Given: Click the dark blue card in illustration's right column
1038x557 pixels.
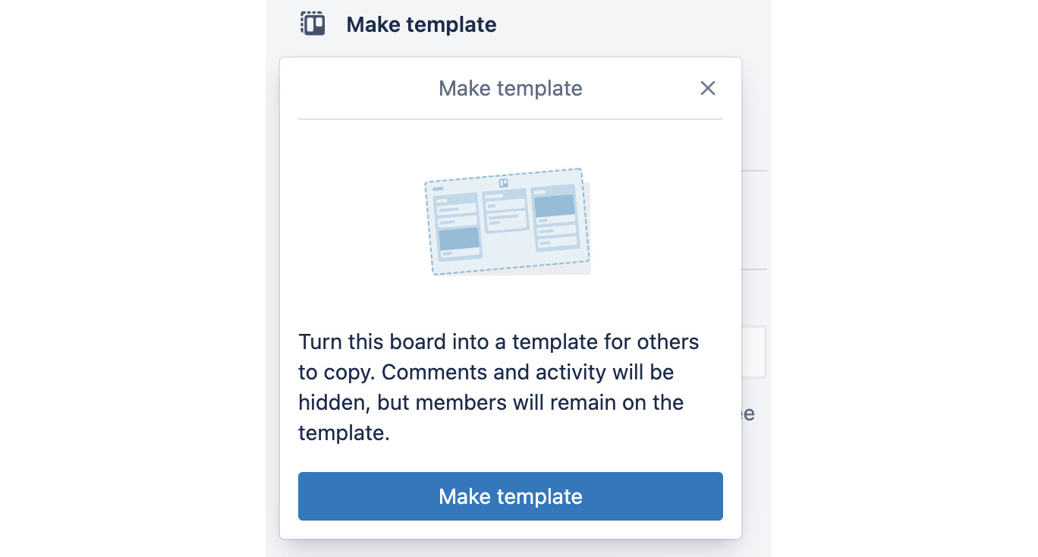Looking at the screenshot, I should [554, 205].
